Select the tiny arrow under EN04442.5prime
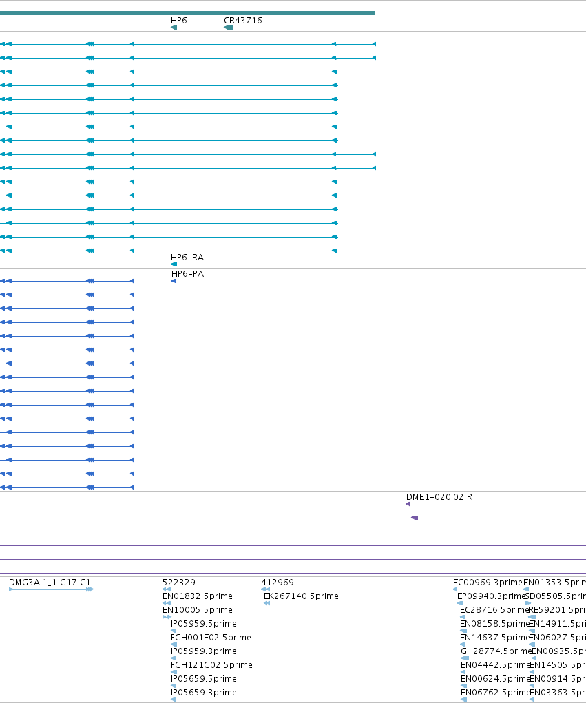The width and height of the screenshot is (586, 703). [x=463, y=672]
